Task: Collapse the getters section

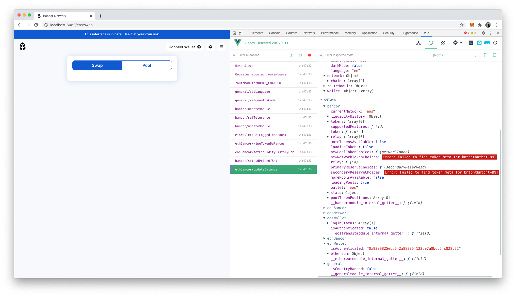Action: point(321,100)
